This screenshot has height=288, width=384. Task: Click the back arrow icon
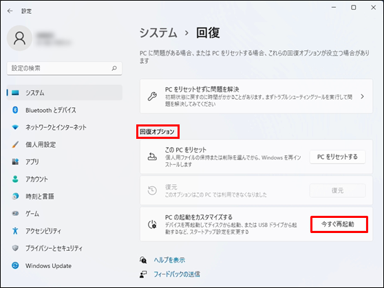tap(10, 11)
